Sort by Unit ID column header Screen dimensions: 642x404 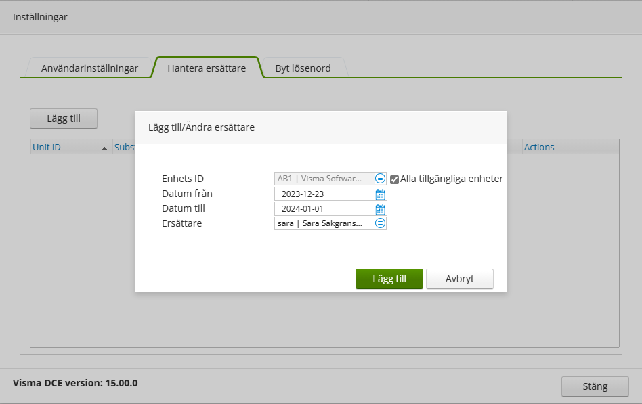tap(71, 147)
